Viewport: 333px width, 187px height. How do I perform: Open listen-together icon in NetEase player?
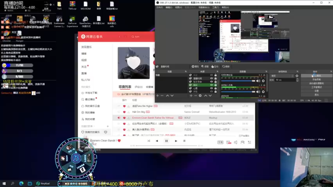[243, 142]
